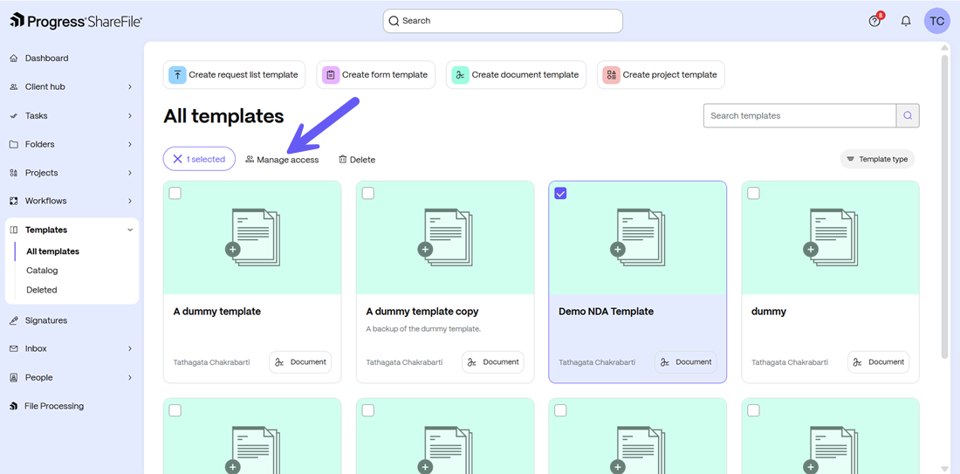Screen dimensions: 960x474
Task: Open the Deleted templates item
Action: [42, 290]
